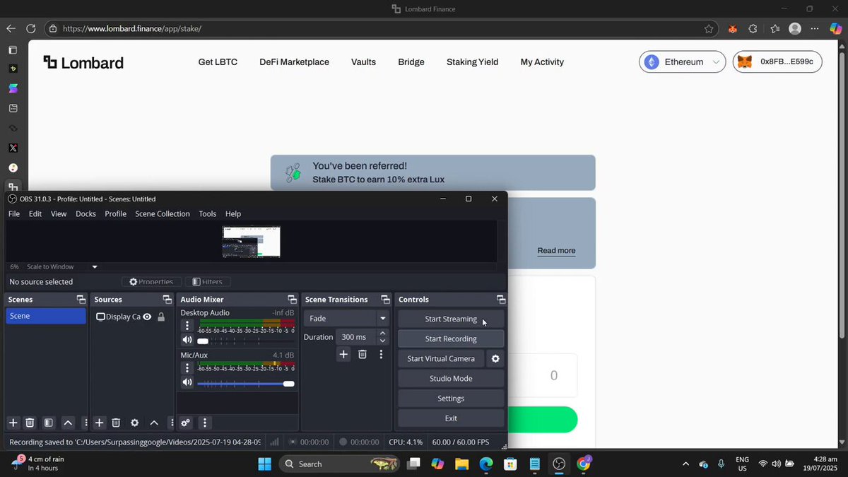The height and width of the screenshot is (477, 848).
Task: Open Desktop Audio three-dot options
Action: point(187,326)
